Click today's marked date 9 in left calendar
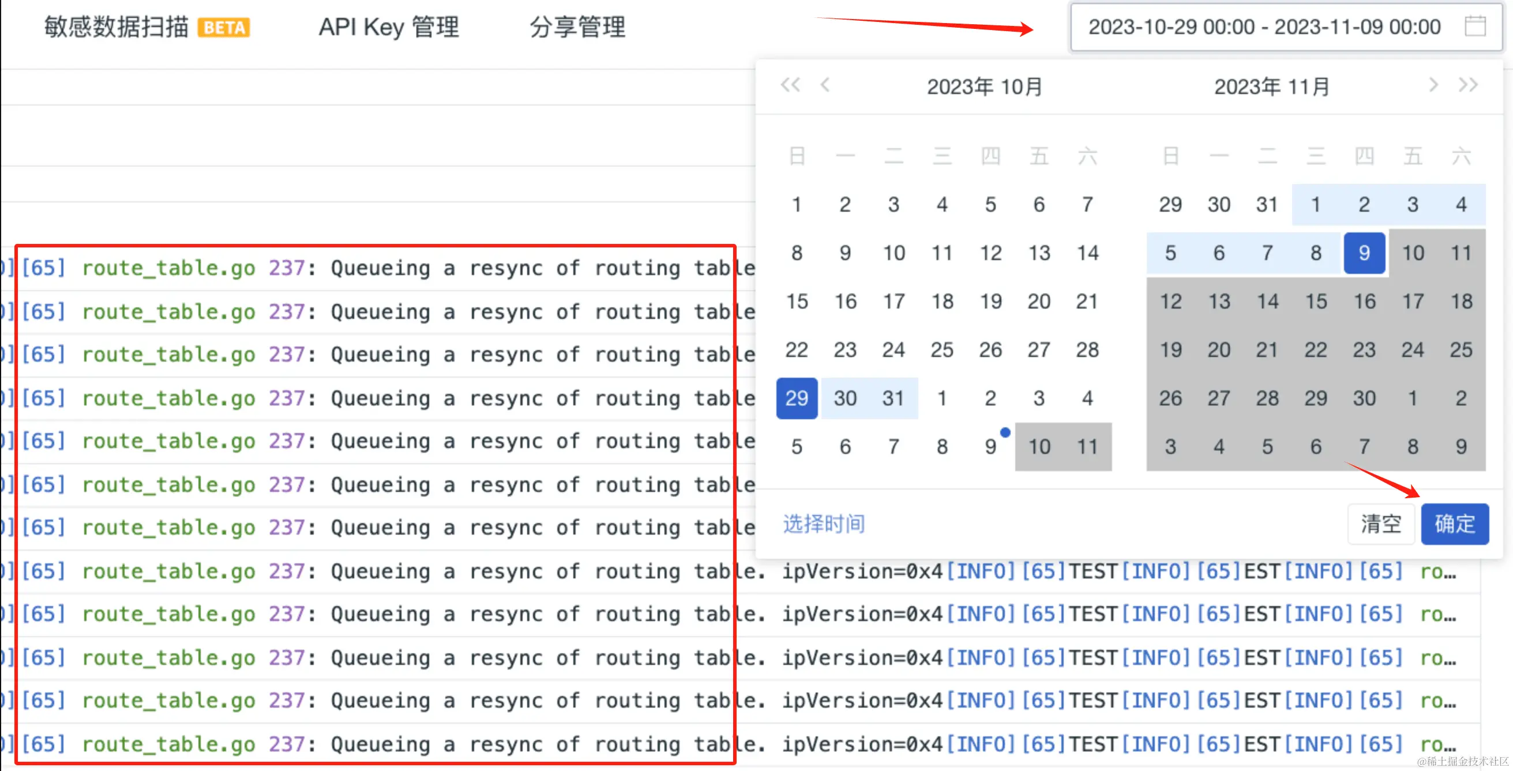1513x771 pixels. tap(990, 447)
